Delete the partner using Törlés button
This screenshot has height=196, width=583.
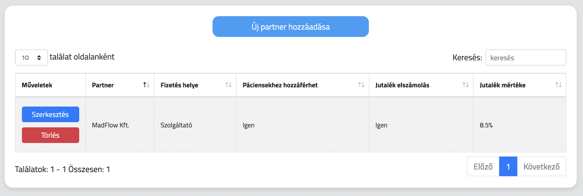50,135
